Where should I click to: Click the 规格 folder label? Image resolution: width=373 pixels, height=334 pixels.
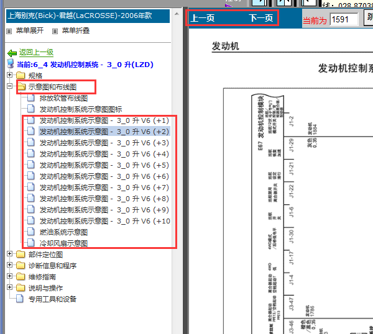(35, 76)
